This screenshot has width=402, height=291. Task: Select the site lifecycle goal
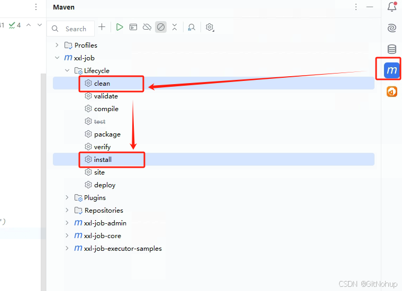pos(214,172)
